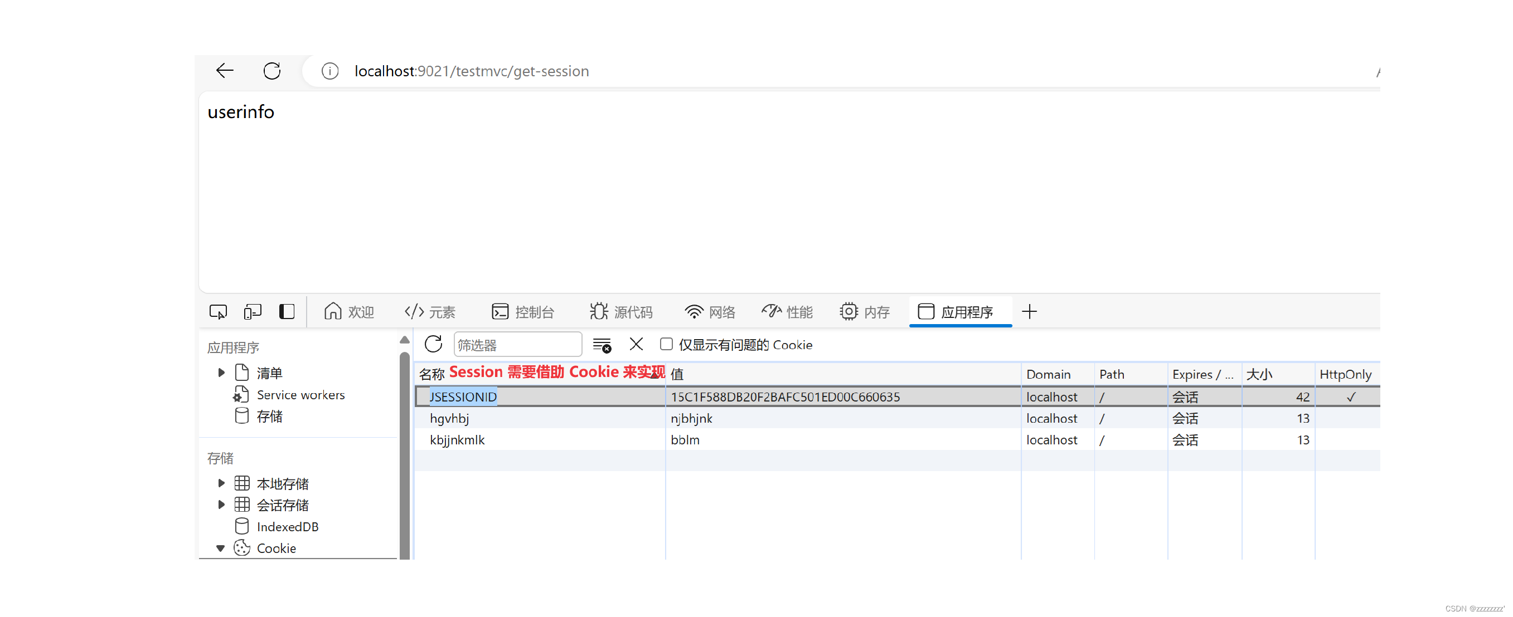1513x617 pixels.
Task: Collapse the Cookie tree node
Action: pos(221,549)
